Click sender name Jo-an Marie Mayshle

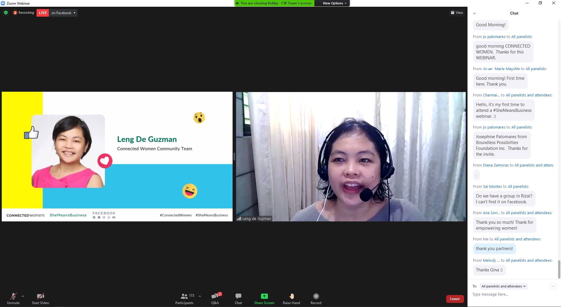(501, 69)
